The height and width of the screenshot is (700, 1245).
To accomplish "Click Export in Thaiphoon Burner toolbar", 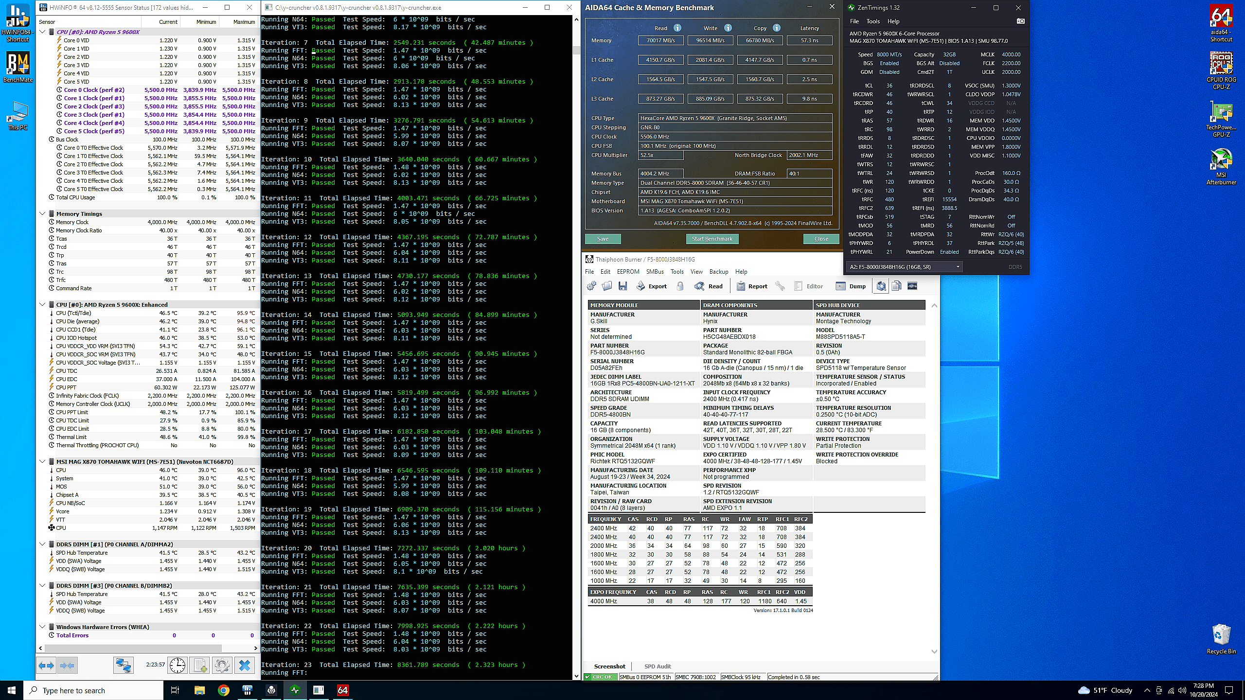I will tap(652, 286).
